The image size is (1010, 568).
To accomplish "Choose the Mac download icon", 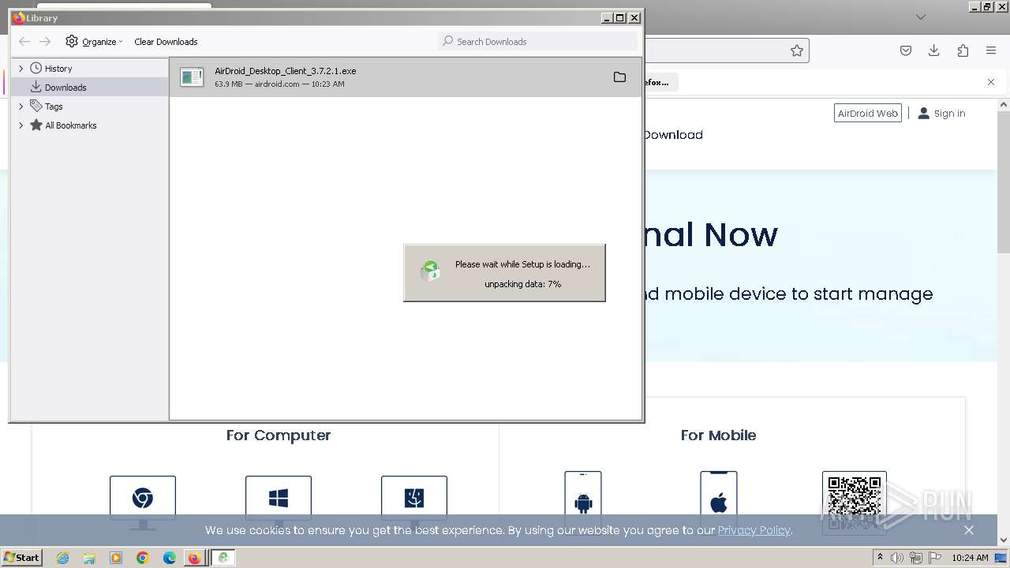I will point(414,502).
